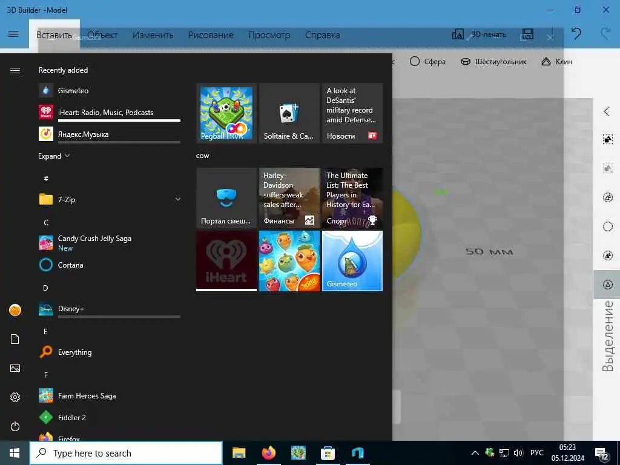Open Disney+ in the app list
Image resolution: width=620 pixels, height=465 pixels.
click(x=71, y=308)
